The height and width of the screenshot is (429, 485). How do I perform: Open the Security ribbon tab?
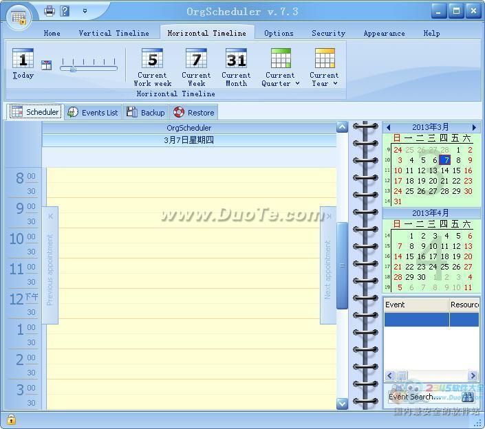[328, 33]
